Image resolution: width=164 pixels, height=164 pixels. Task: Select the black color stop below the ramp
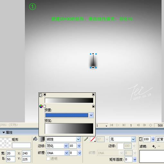coord(93,106)
